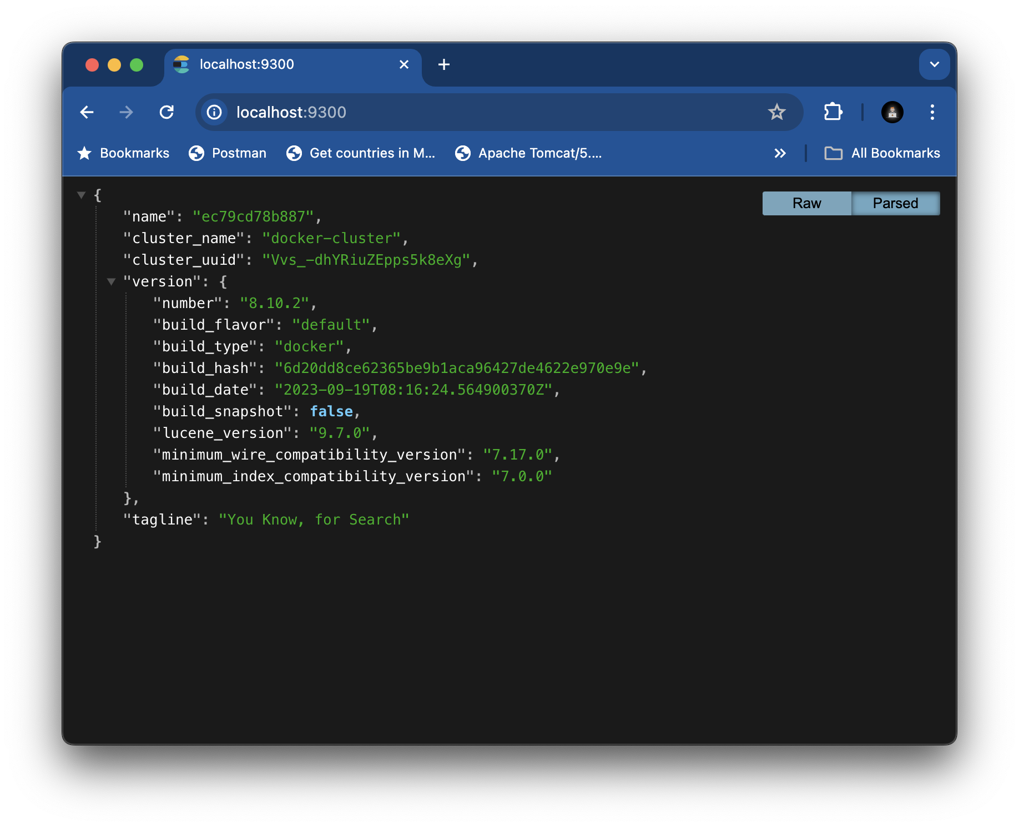Close the localhost:9300 tab

click(x=404, y=64)
